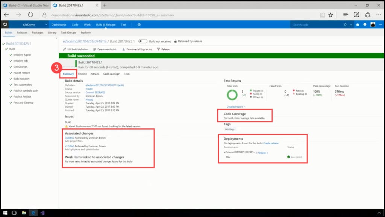The width and height of the screenshot is (385, 217).
Task: Open the Windows Start menu
Action: click(x=5, y=213)
